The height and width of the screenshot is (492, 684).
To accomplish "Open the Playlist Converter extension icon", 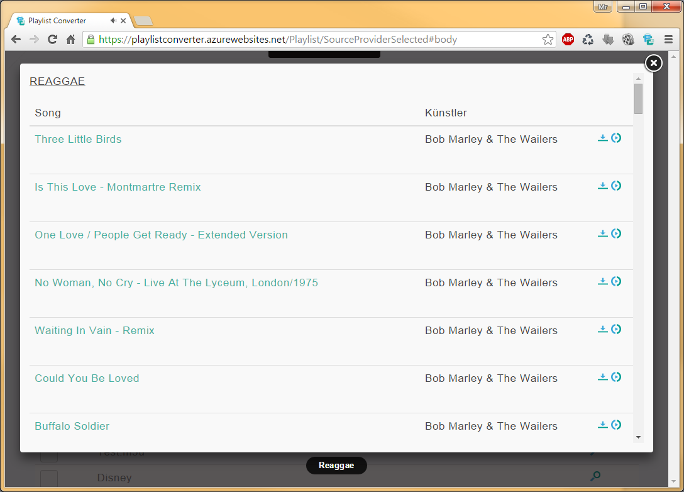I will (648, 40).
